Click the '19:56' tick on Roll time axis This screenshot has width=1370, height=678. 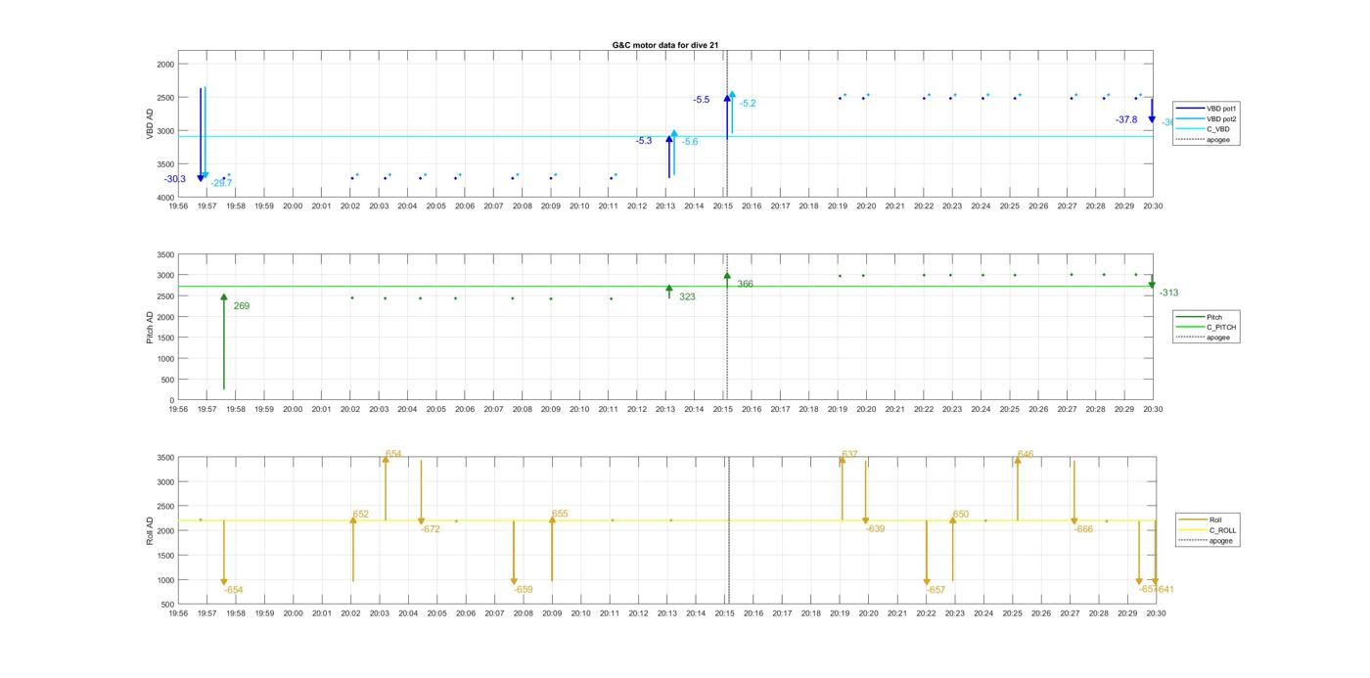(x=178, y=613)
